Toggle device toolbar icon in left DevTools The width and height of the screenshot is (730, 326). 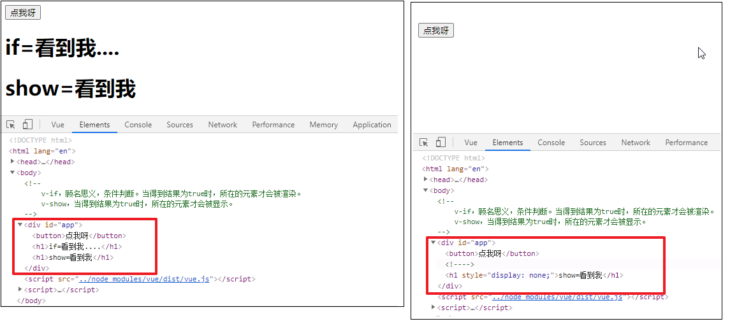(x=27, y=124)
